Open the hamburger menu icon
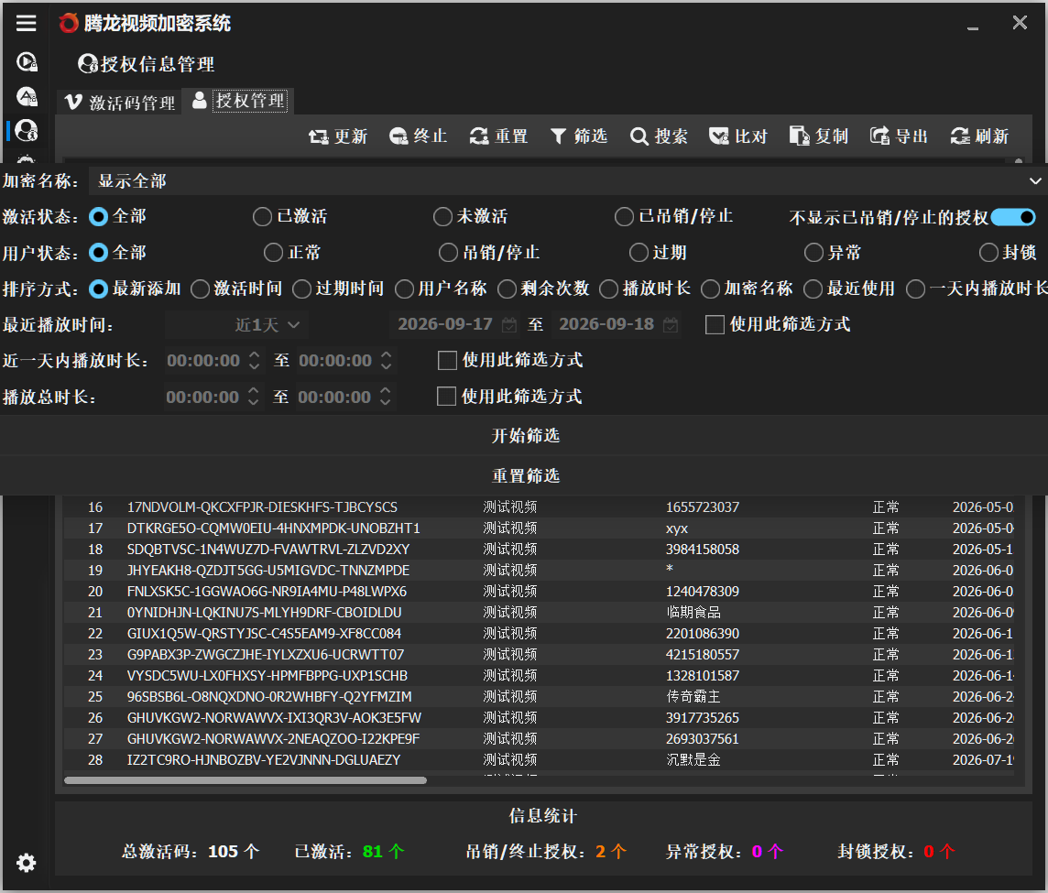 26,24
